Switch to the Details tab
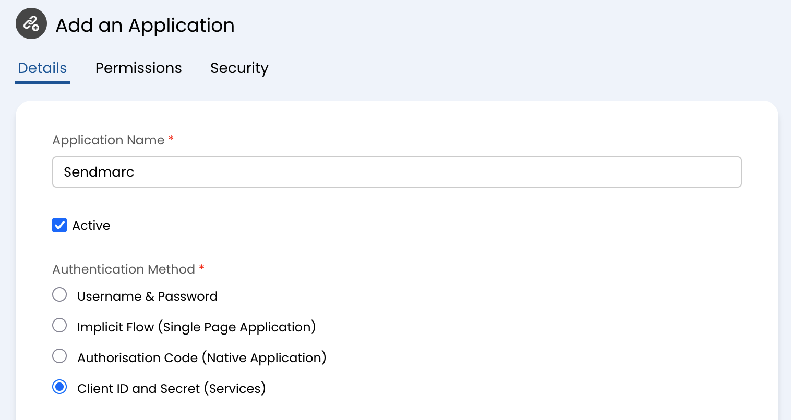The width and height of the screenshot is (791, 420). click(x=42, y=68)
